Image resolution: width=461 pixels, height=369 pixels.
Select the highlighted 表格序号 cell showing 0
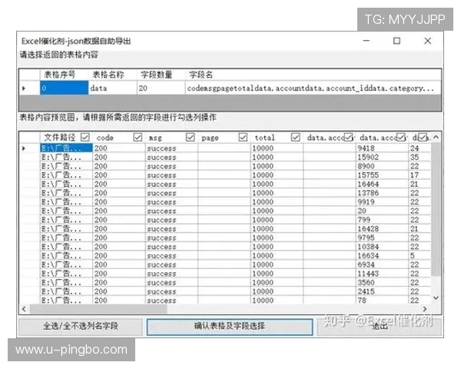[x=64, y=88]
